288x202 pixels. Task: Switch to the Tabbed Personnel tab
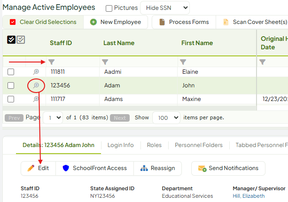point(262,145)
